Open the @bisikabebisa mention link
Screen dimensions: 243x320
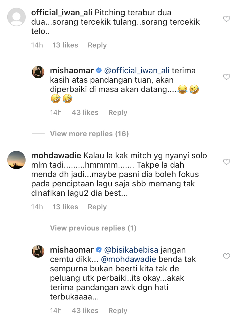click(x=131, y=250)
